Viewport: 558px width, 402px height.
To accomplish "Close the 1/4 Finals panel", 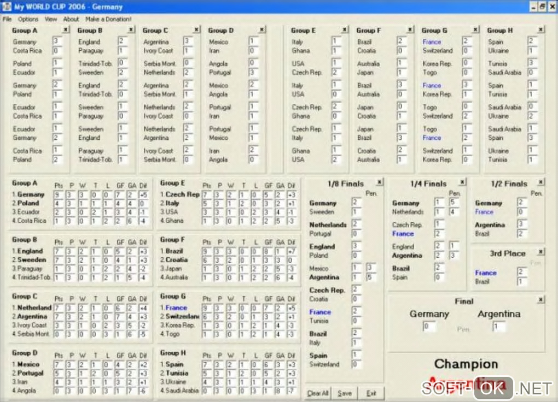I will click(x=462, y=182).
